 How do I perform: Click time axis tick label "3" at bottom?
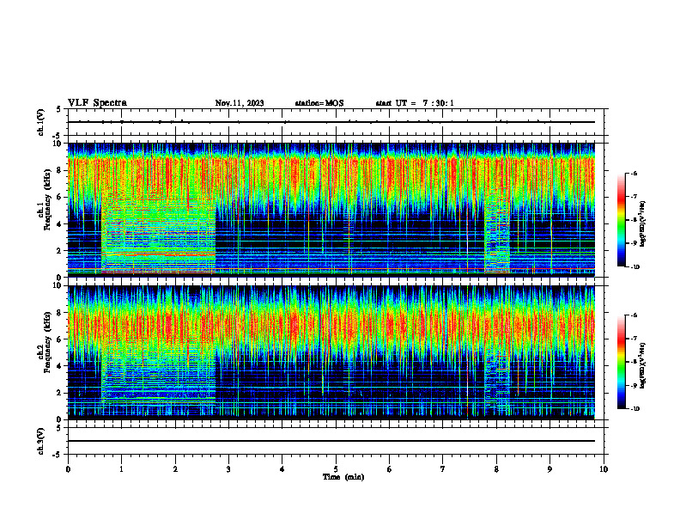228,469
